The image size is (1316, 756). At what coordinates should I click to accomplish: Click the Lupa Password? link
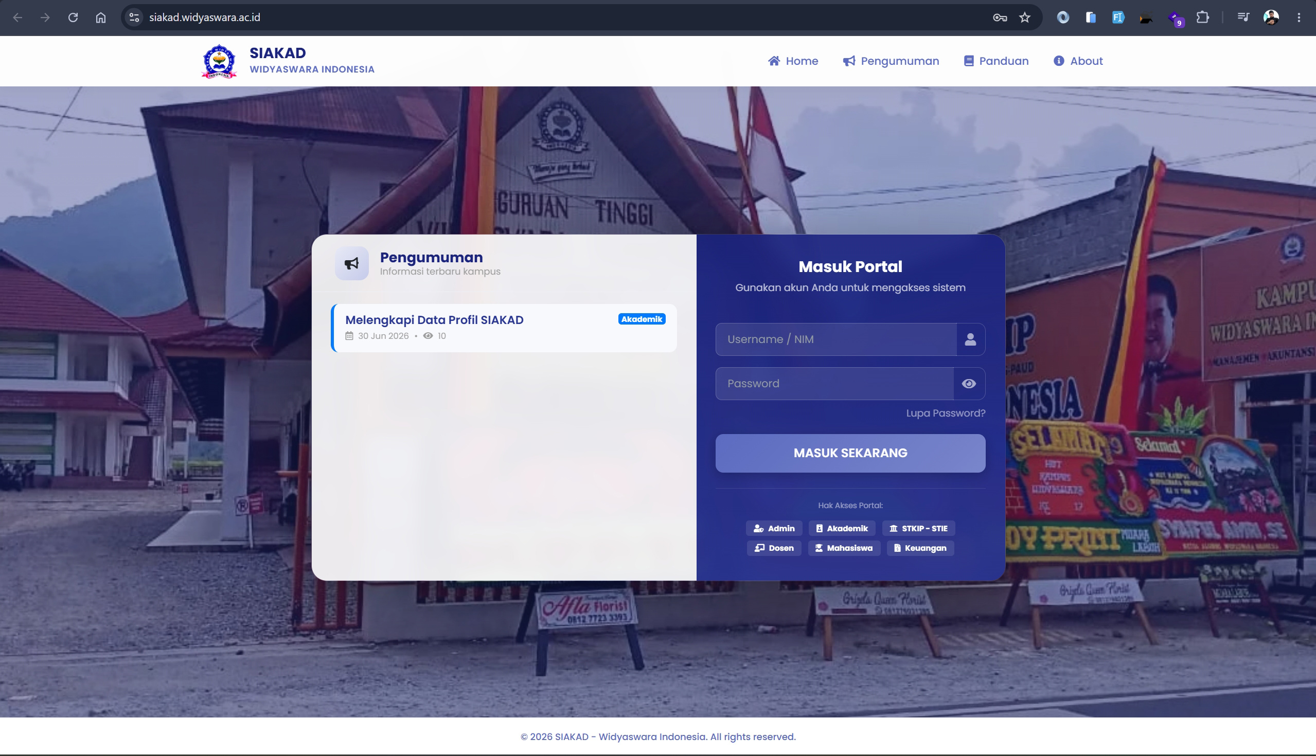945,413
